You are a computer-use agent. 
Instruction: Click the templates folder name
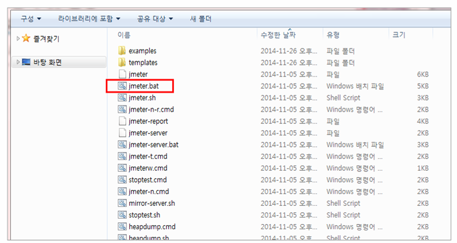pos(143,63)
